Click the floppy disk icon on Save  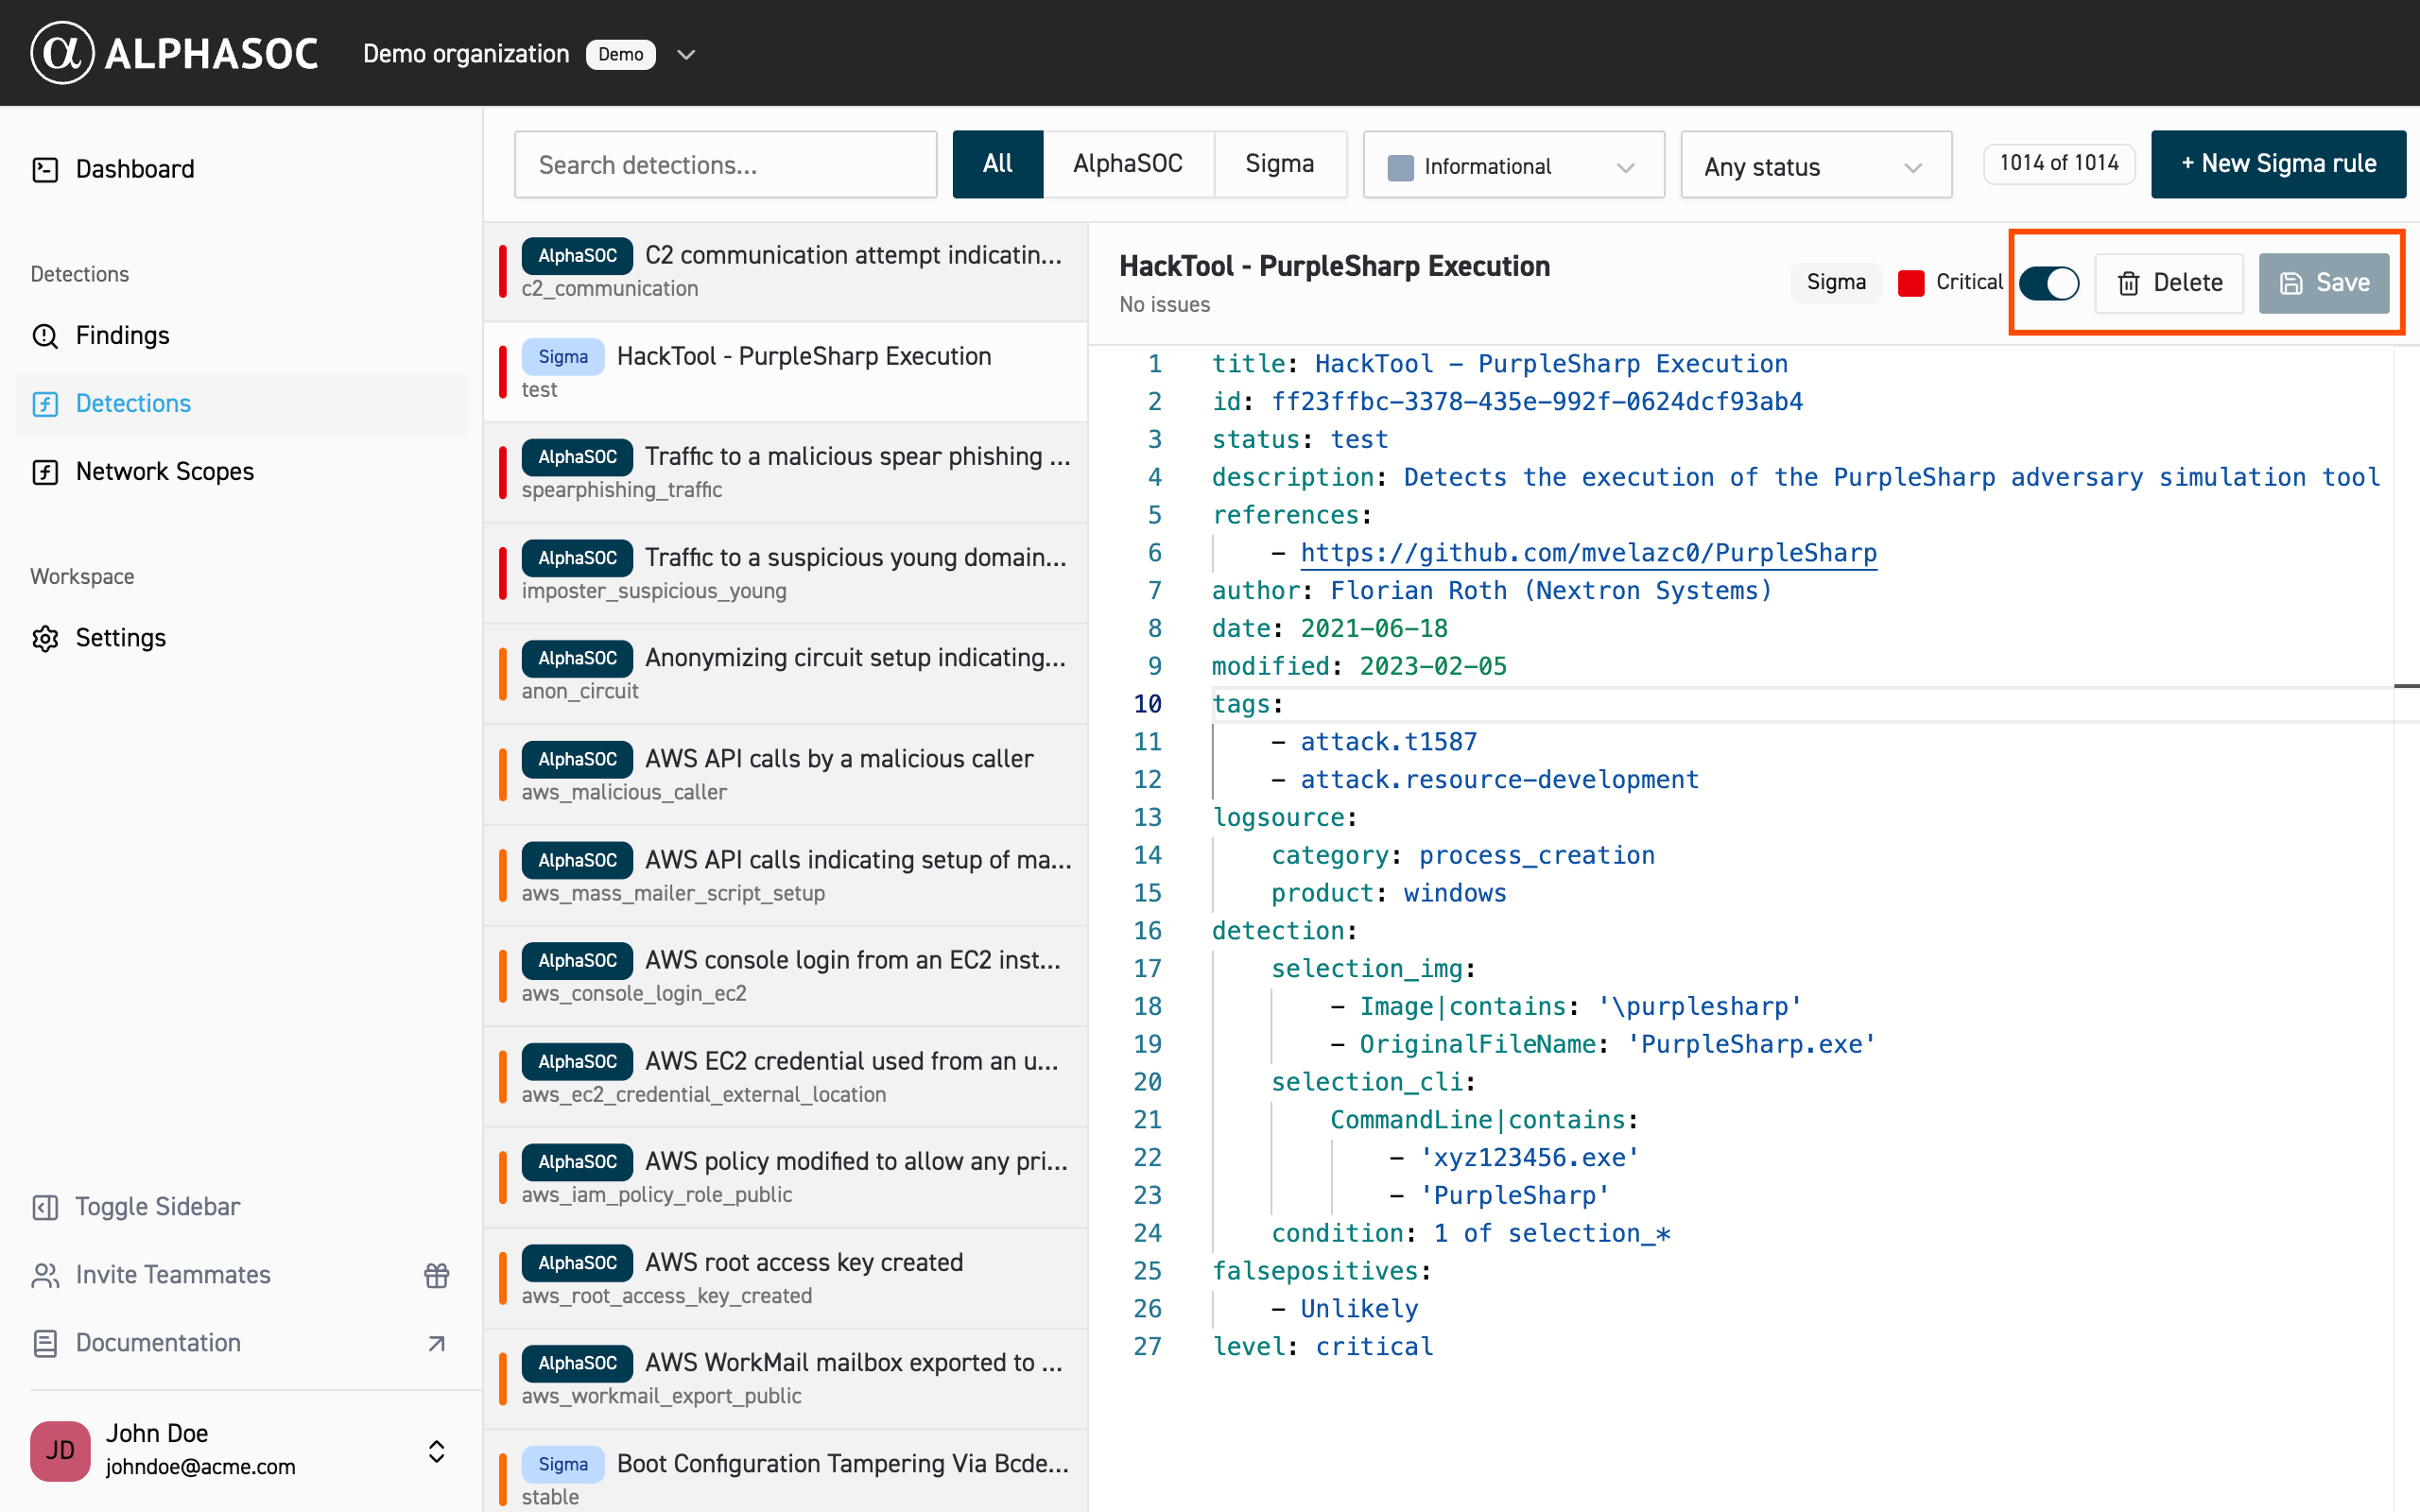(2291, 284)
